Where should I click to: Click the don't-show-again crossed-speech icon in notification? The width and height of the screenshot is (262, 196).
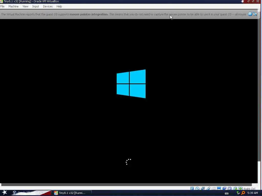pos(255,14)
